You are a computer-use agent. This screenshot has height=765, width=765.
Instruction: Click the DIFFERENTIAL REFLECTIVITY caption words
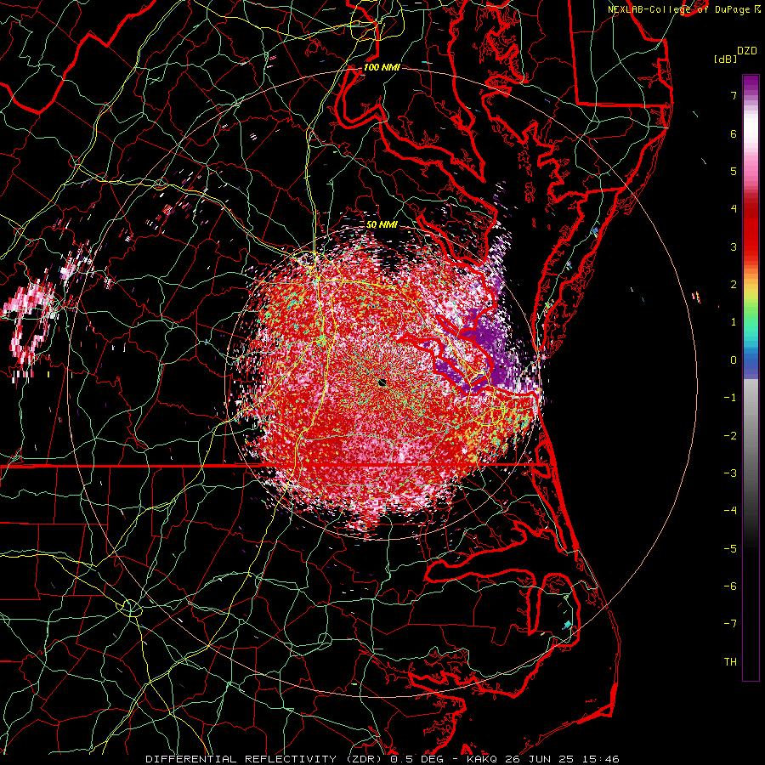tap(241, 759)
